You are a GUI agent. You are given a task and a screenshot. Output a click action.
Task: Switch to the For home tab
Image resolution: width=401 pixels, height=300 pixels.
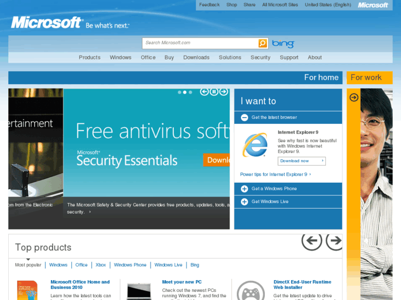[x=175, y=78]
